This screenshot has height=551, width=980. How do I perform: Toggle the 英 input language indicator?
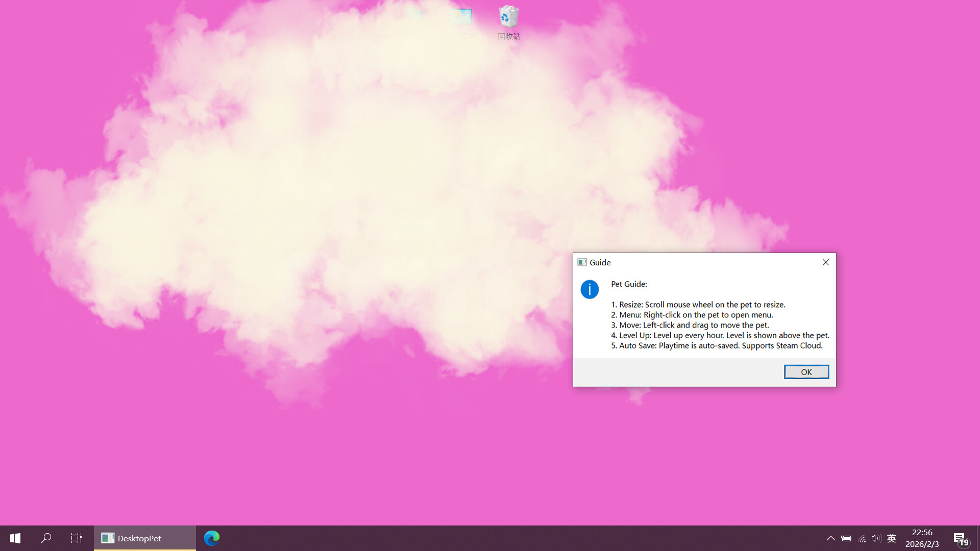(892, 538)
